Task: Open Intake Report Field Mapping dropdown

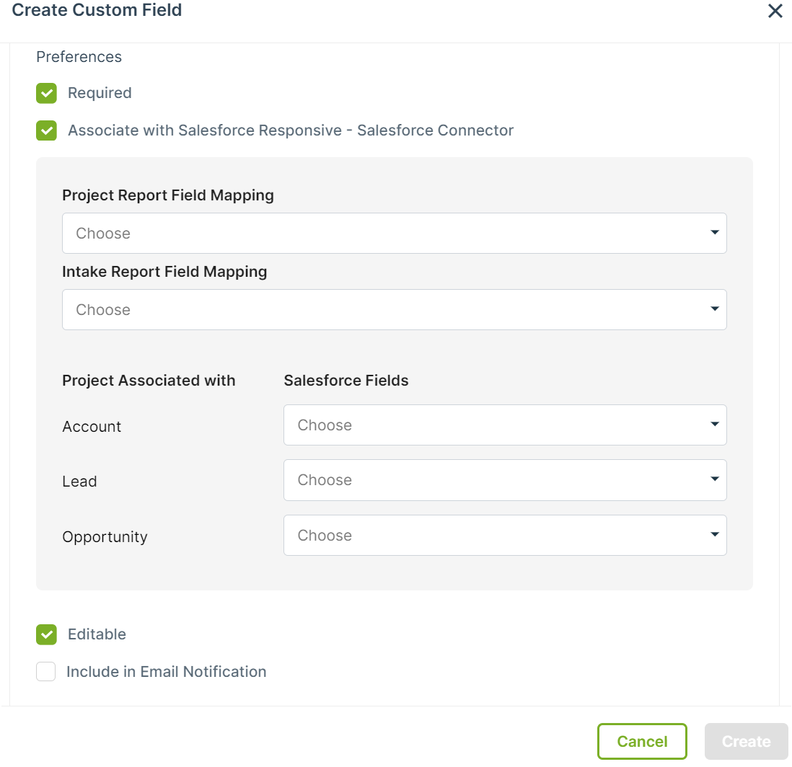Action: (394, 309)
